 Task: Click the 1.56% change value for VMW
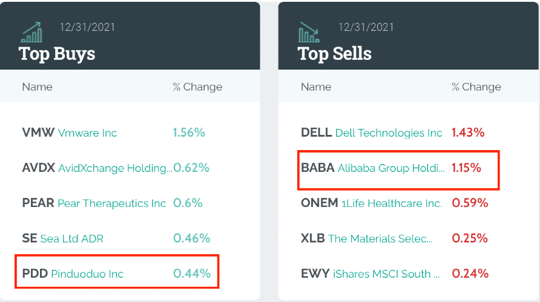[189, 133]
